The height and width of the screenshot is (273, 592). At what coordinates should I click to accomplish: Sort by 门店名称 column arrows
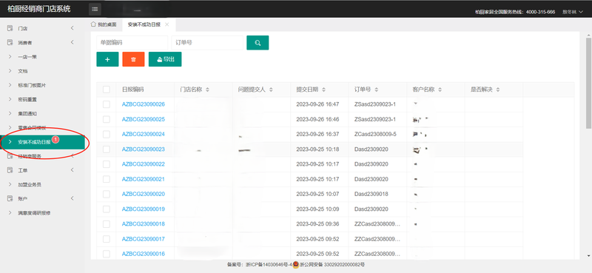[207, 90]
